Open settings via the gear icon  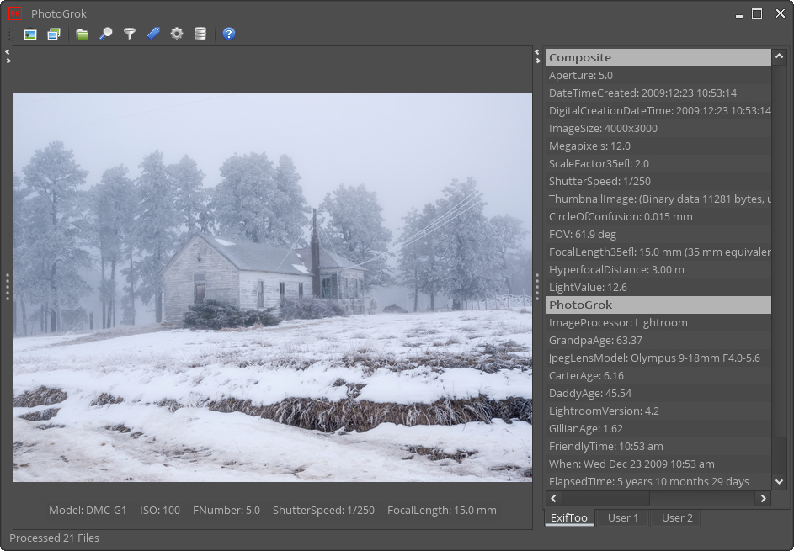pyautogui.click(x=177, y=34)
